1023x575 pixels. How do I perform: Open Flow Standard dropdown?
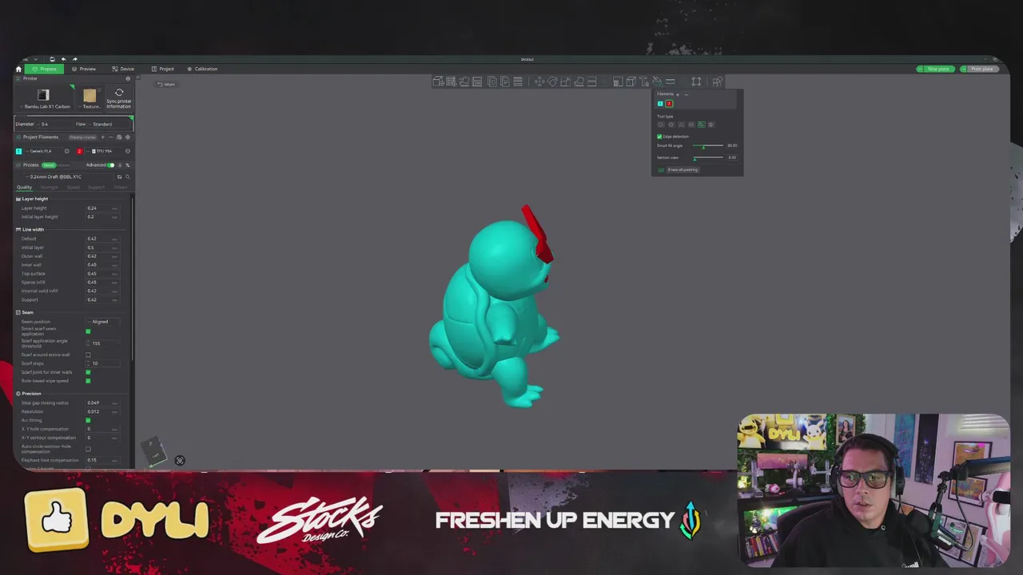tap(108, 124)
